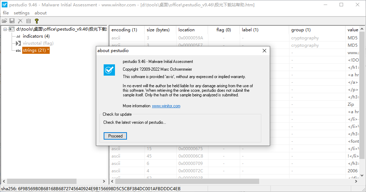Click the right arrow of the tree horizontal scrollbar
366x192 pixels.
104,181
